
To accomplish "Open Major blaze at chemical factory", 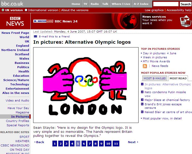I will tap(167, 100).
